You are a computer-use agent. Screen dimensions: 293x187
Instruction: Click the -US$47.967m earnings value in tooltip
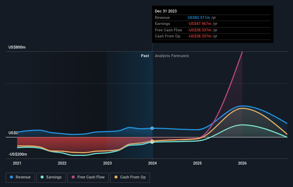pos(199,24)
